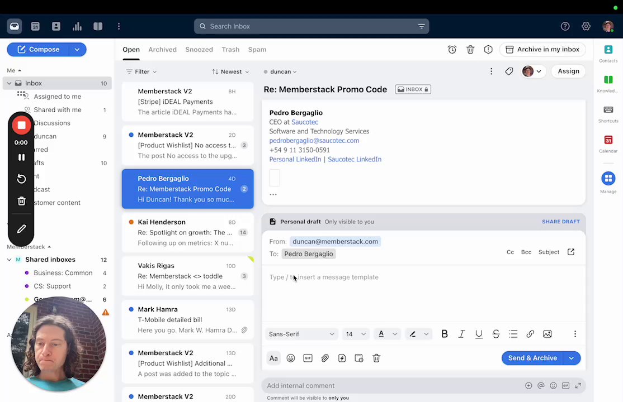Viewport: 623px width, 402px height.
Task: Restart the screen recording
Action: 21,179
